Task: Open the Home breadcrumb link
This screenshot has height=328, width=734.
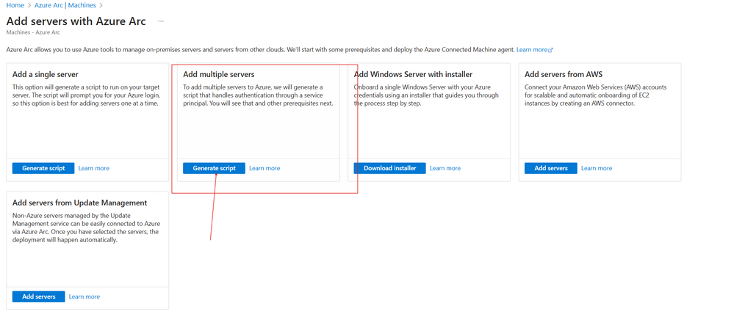Action: [15, 6]
